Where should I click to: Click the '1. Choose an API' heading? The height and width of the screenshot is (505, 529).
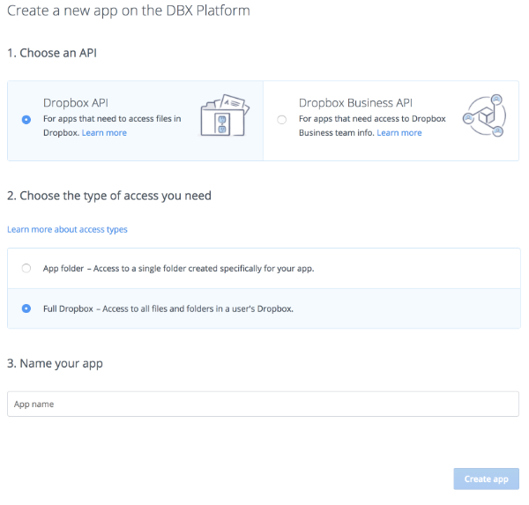point(52,53)
